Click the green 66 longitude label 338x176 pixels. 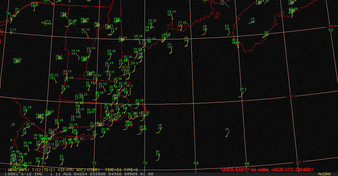247,163
